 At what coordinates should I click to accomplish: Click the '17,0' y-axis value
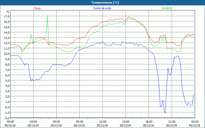pyautogui.click(x=7, y=16)
